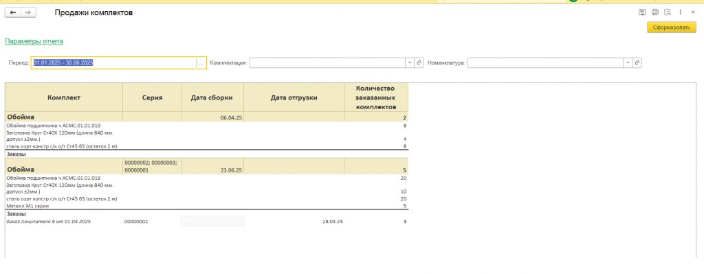Expand the Комплектация dropdown arrow

[410, 62]
